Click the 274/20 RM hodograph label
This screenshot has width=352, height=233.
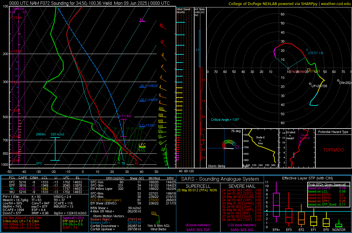coord(297,72)
